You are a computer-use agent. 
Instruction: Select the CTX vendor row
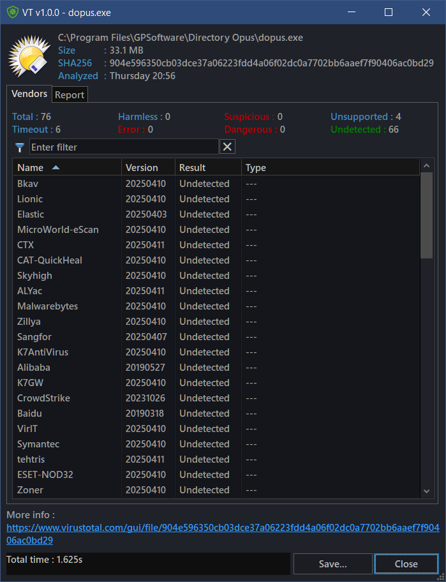[216, 245]
